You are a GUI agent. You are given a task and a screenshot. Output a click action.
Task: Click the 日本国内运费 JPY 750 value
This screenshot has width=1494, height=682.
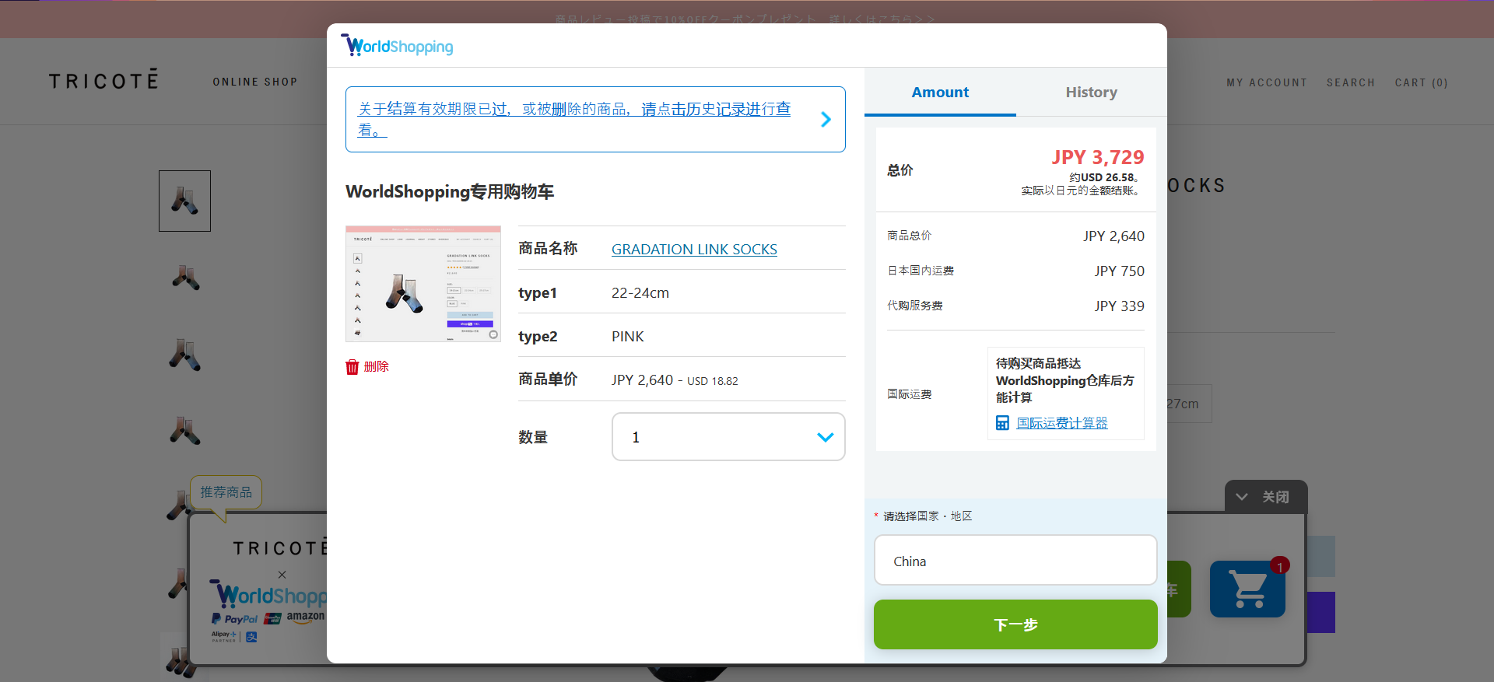point(1119,271)
